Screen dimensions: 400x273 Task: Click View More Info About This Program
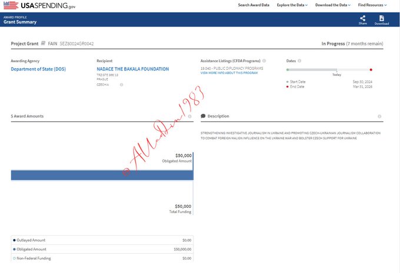pos(230,73)
